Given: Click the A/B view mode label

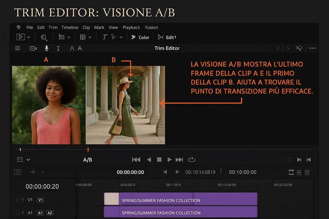Looking at the screenshot, I should pyautogui.click(x=88, y=160).
